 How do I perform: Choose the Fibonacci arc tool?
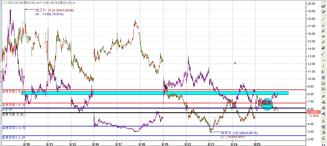coord(323,36)
